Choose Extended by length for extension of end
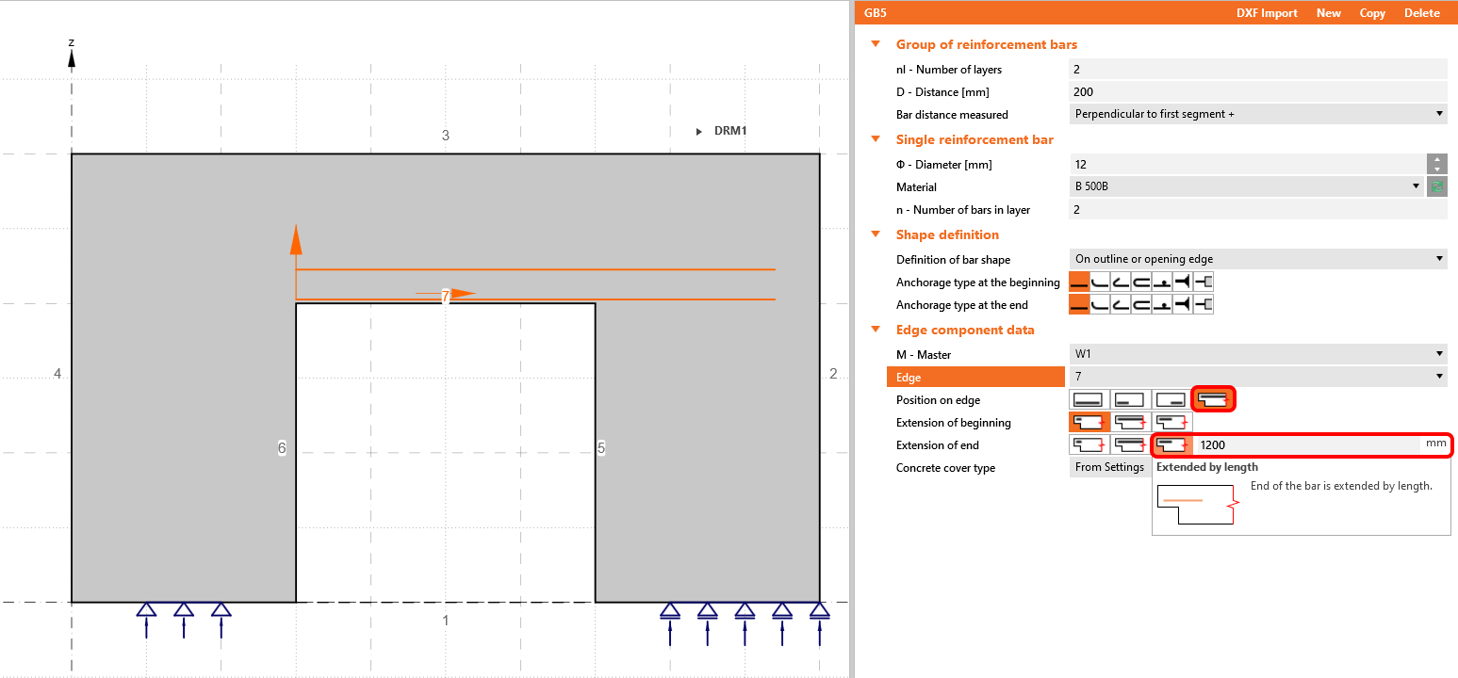The image size is (1458, 678). point(1171,445)
